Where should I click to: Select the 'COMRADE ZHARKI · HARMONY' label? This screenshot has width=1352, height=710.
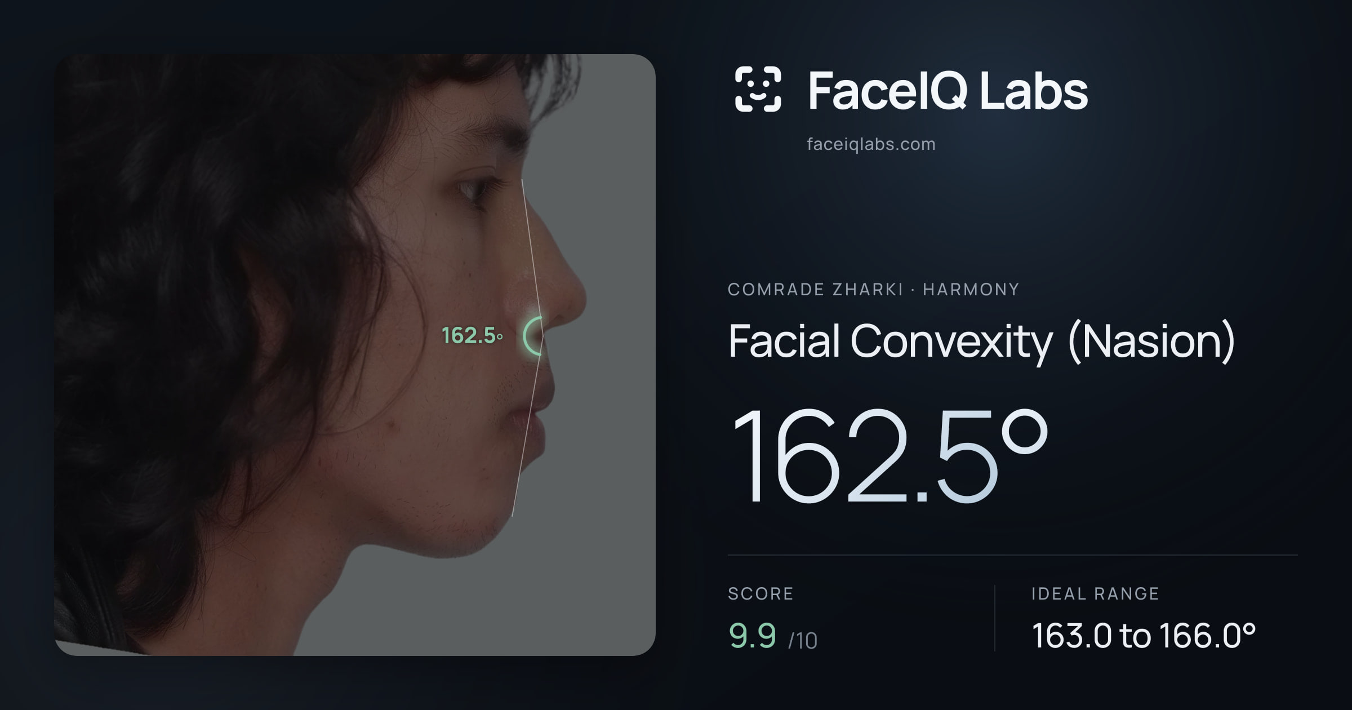point(873,290)
